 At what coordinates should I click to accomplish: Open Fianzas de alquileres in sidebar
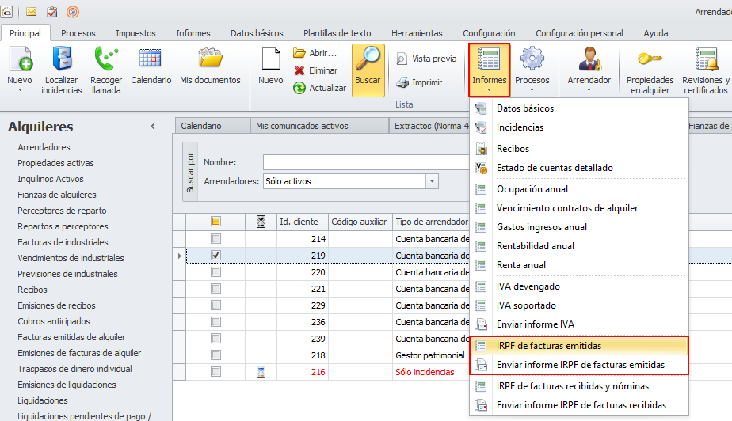(57, 195)
